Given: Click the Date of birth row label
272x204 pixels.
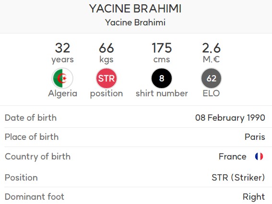Looking at the screenshot, I should point(31,118).
